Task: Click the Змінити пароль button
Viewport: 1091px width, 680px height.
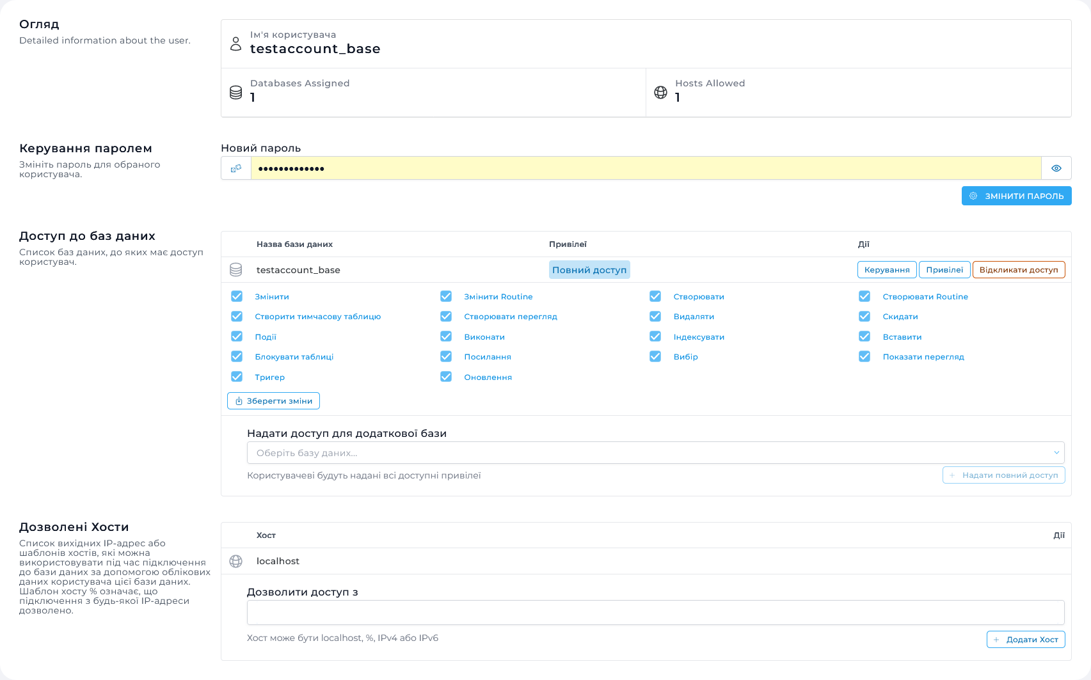Action: click(1016, 196)
